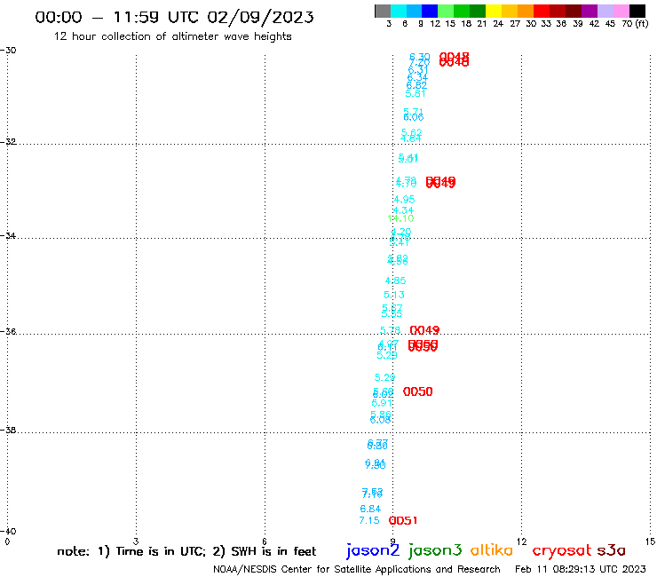Select the legend scale label 24

[498, 24]
